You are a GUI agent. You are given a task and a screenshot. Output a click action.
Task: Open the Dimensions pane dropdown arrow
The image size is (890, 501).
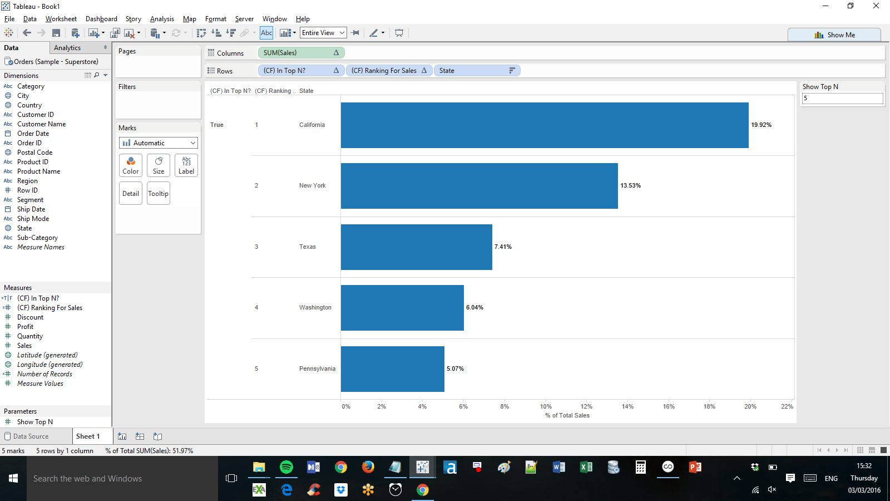(105, 75)
